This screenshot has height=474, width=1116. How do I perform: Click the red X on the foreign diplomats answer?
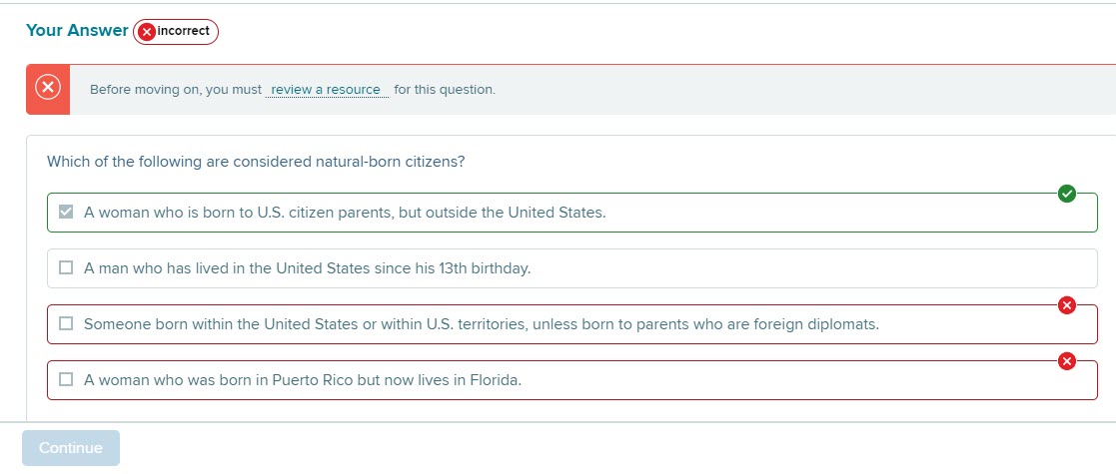[x=1066, y=305]
